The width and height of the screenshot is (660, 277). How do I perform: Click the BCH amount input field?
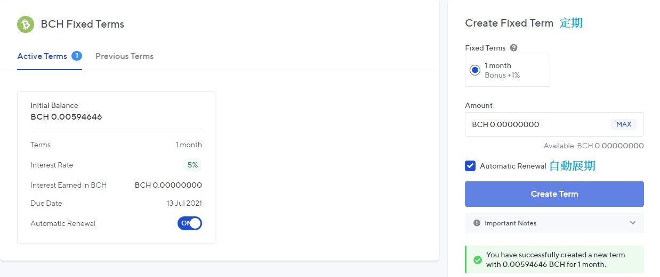[x=554, y=124]
